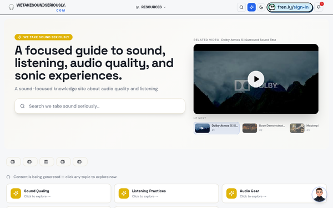Open the Sound Quality topic card

click(x=59, y=194)
